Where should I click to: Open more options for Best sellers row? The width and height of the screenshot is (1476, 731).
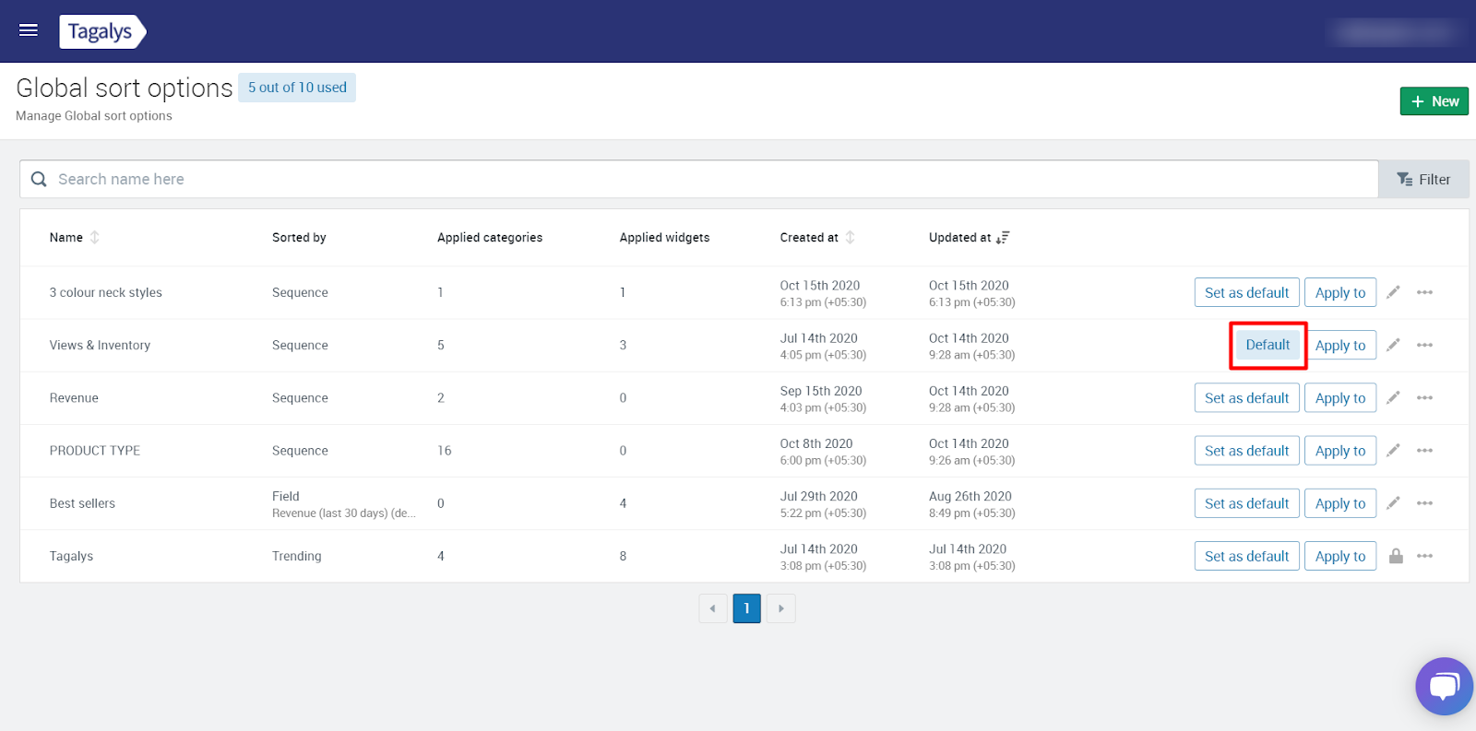[1425, 502]
